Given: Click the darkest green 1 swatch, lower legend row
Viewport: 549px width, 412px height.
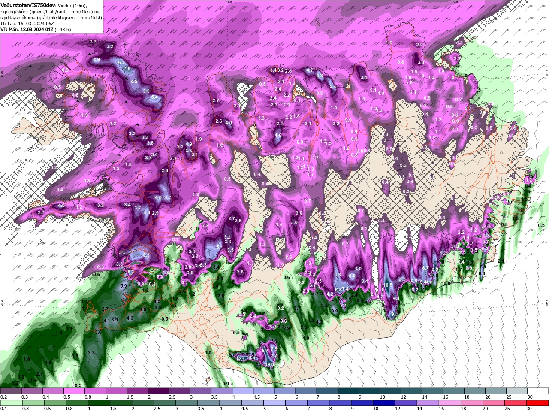Looking at the screenshot, I should 100,403.
